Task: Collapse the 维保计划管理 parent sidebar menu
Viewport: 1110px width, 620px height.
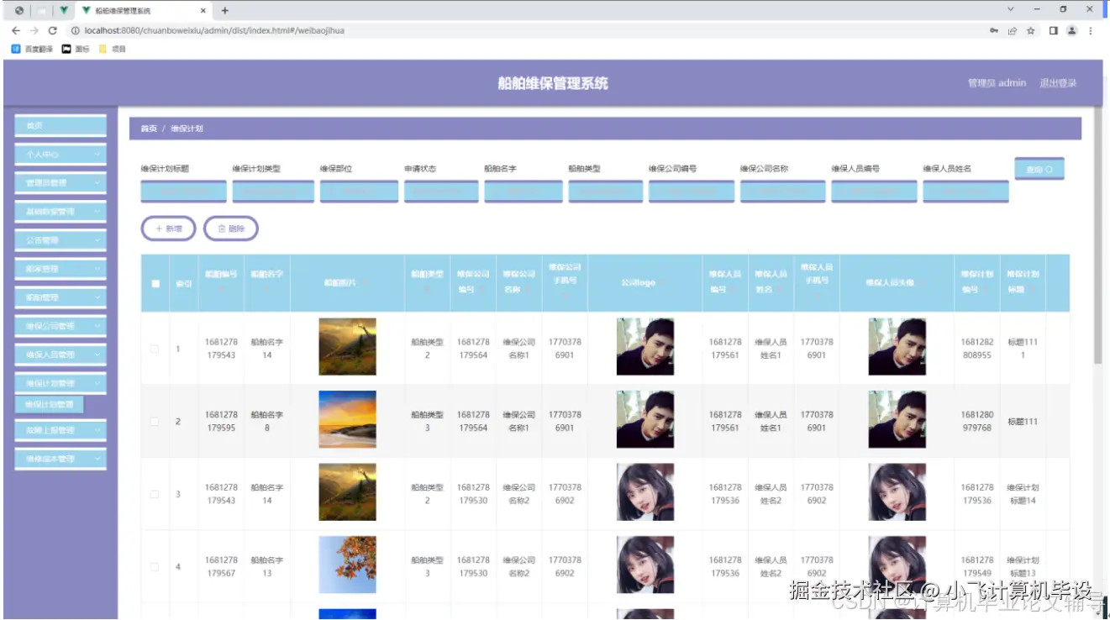Action: 60,383
